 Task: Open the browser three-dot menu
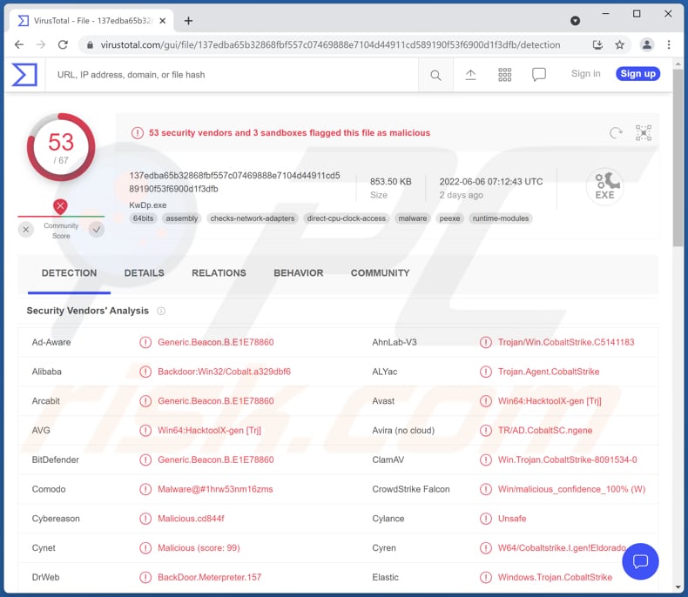coord(669,44)
